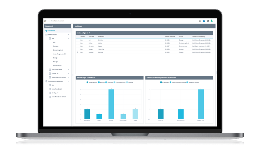Screen dimensions: 260x149
Task: Toggle Einstellungstest series in status chart legend
Action: pyautogui.click(x=120, y=82)
